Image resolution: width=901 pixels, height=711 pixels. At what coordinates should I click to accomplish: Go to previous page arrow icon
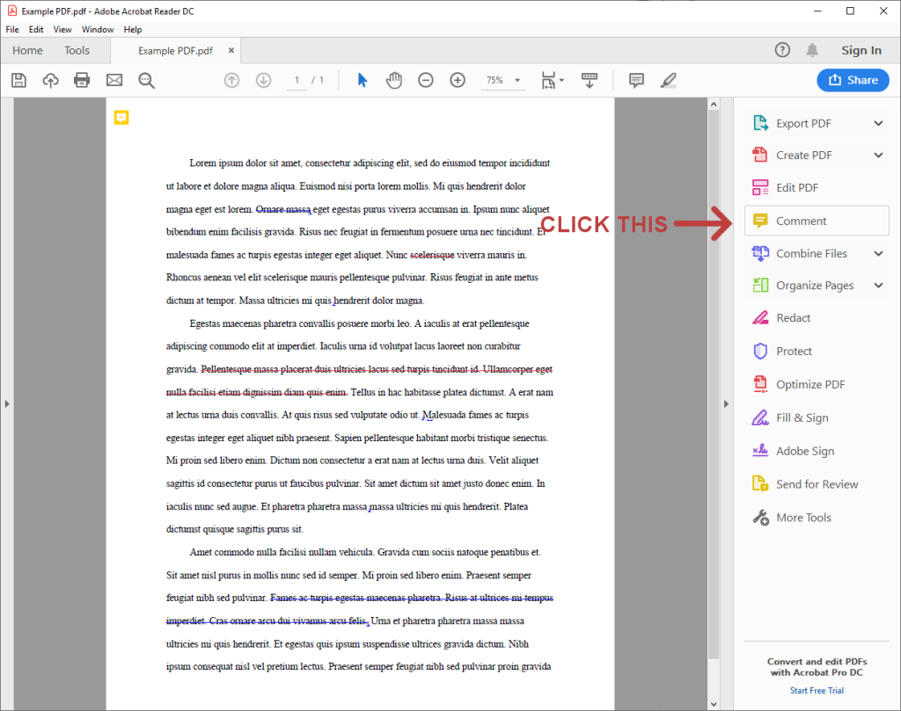[x=231, y=80]
